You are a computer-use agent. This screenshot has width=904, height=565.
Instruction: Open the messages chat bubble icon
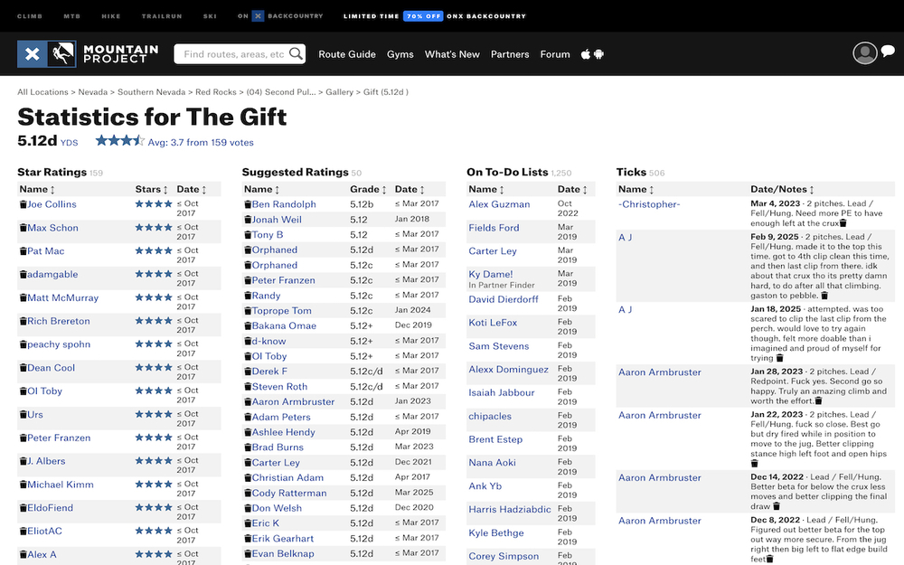pyautogui.click(x=888, y=52)
